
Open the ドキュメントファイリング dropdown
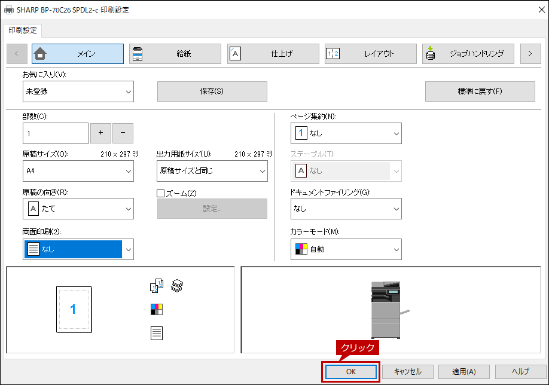pyautogui.click(x=346, y=209)
